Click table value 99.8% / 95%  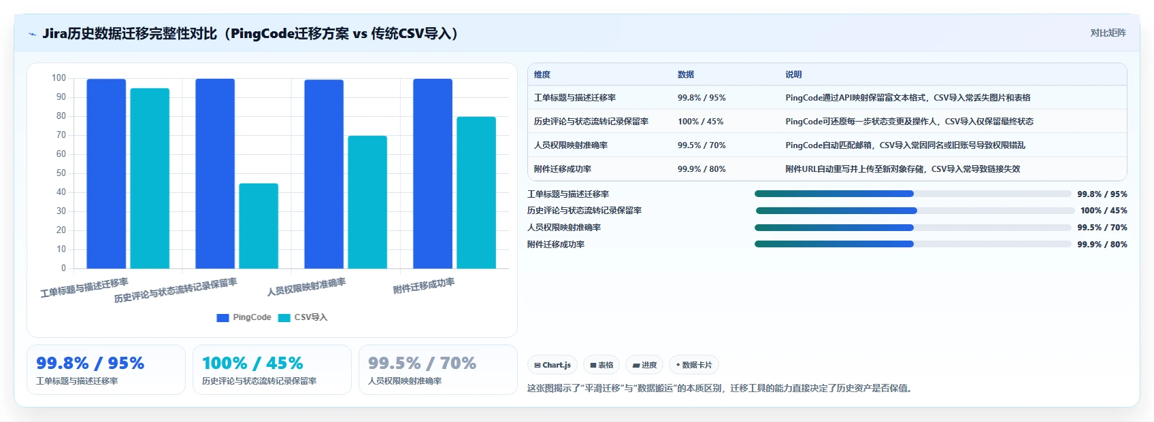702,98
